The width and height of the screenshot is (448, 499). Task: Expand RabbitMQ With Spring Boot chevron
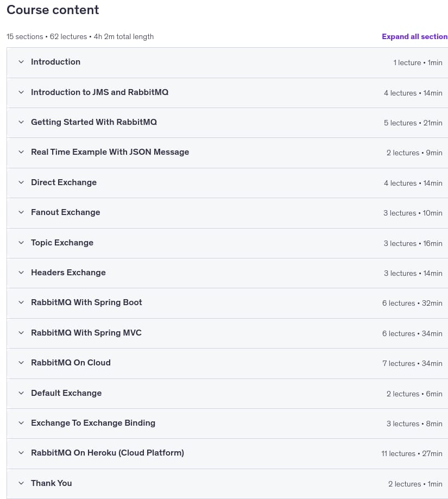coord(21,302)
